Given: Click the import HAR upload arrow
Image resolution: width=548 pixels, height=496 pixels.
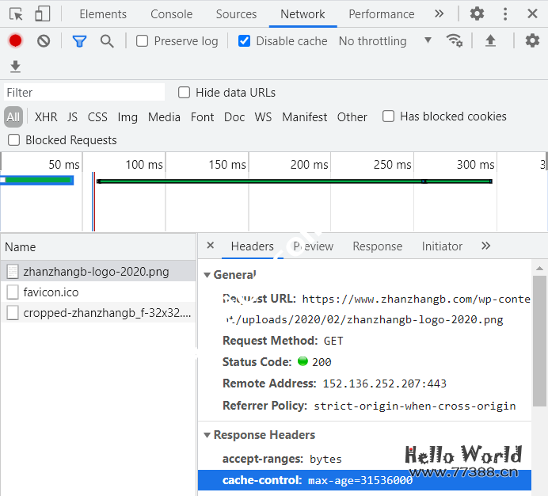Looking at the screenshot, I should click(490, 40).
